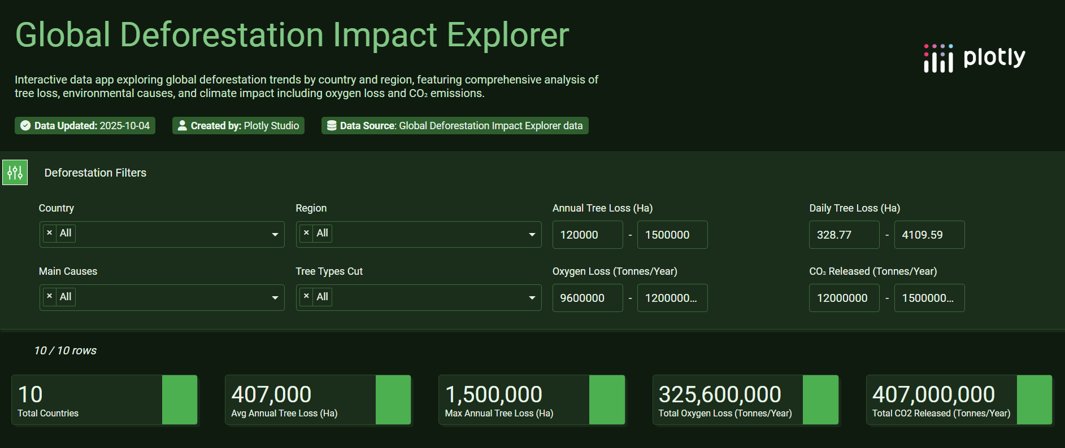Click the Created by: Plotly Studio badge
This screenshot has height=448, width=1065.
point(238,126)
